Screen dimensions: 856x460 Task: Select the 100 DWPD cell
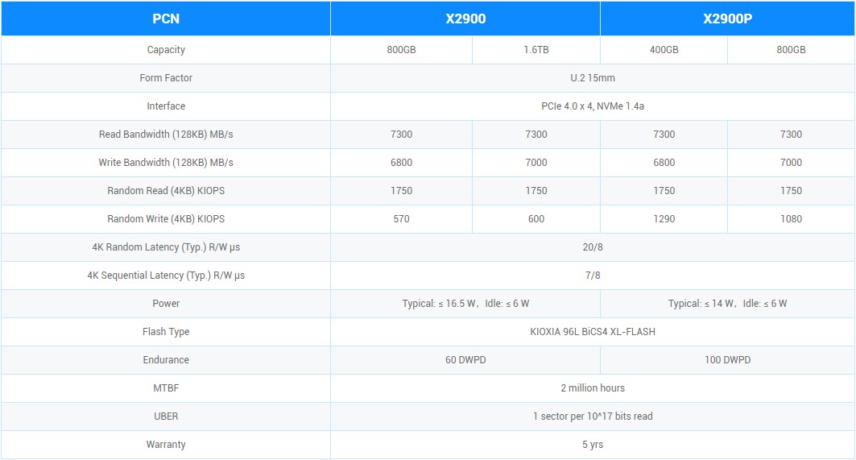point(727,360)
